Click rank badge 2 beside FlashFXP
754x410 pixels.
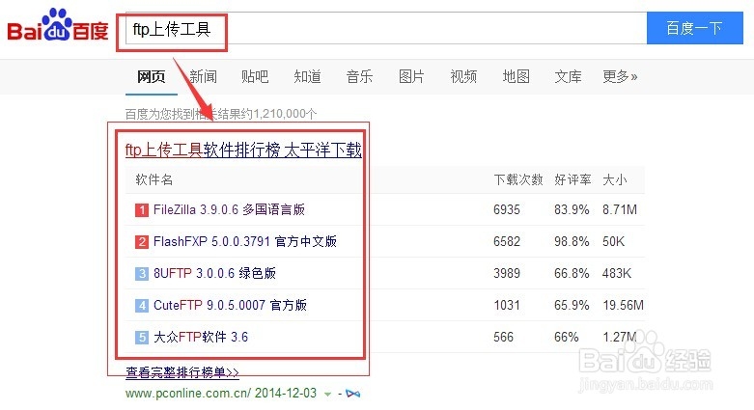pos(141,242)
